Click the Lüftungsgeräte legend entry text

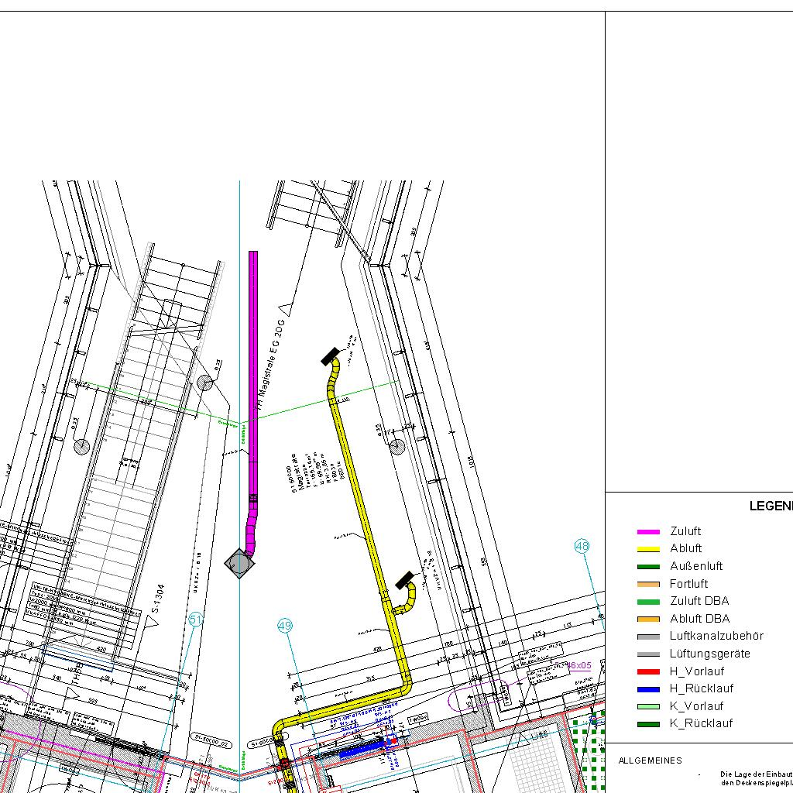click(x=709, y=654)
